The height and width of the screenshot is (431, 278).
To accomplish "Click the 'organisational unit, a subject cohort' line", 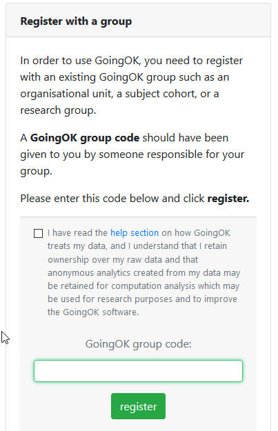I will 119,94.
